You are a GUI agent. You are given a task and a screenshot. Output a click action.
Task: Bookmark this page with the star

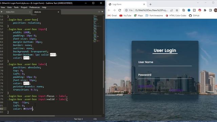[x=177, y=10]
